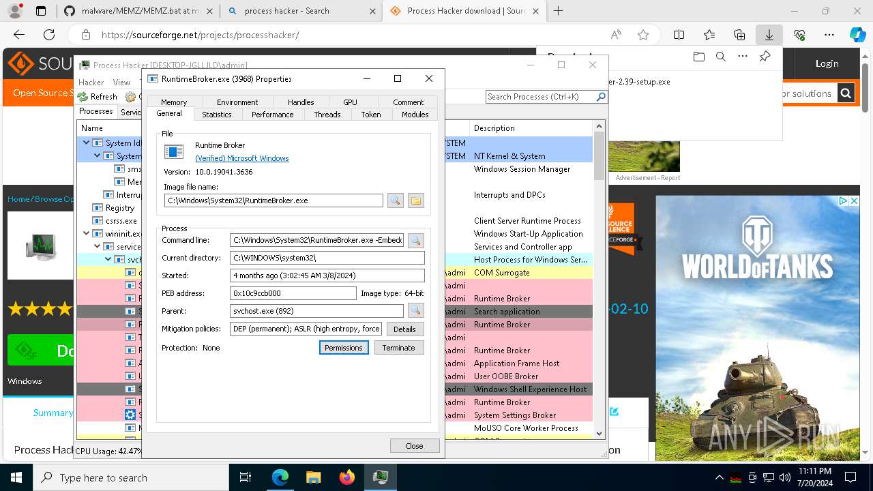The image size is (873, 491).
Task: Open File Explorer from taskbar
Action: coord(313,477)
